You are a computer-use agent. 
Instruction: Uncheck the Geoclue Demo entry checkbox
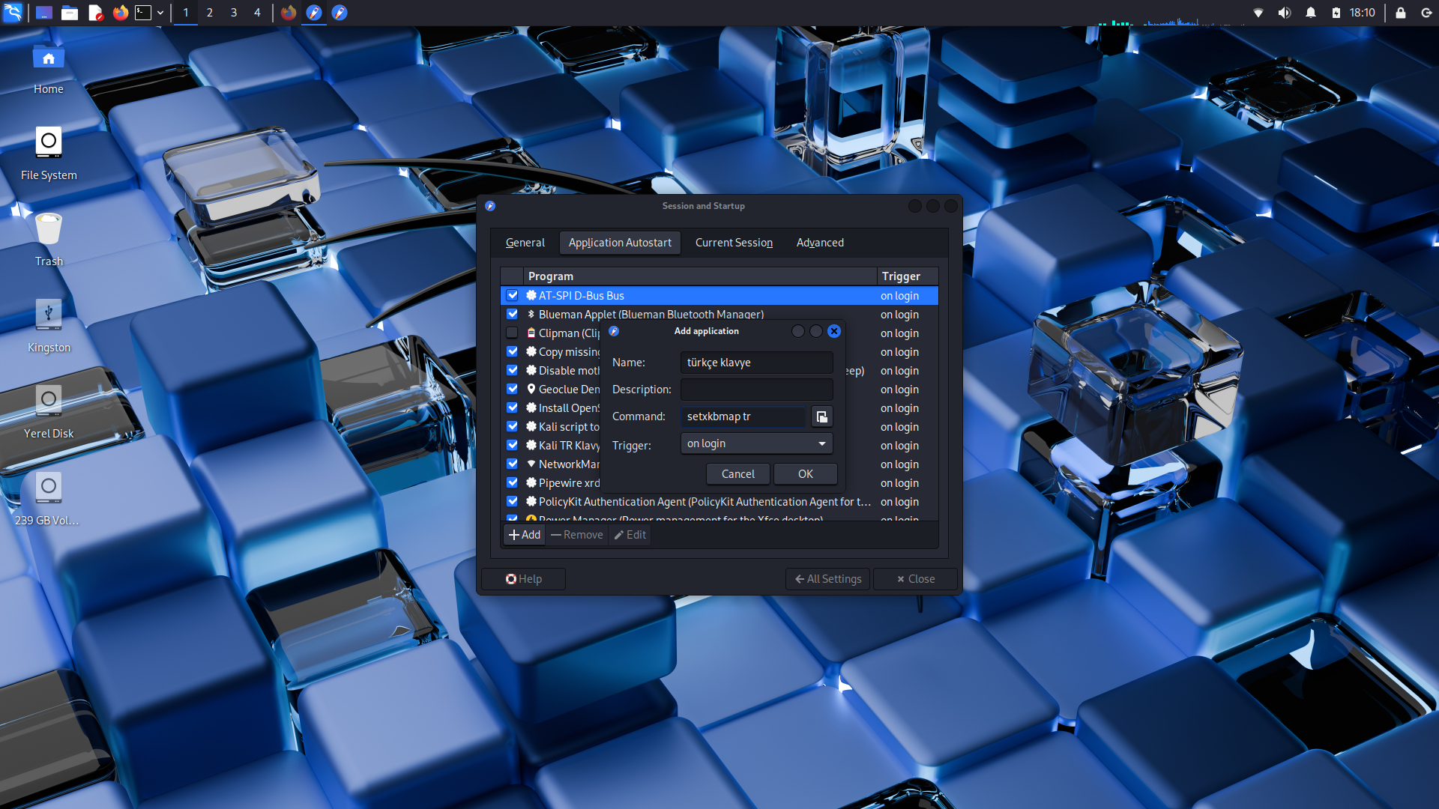click(x=512, y=390)
